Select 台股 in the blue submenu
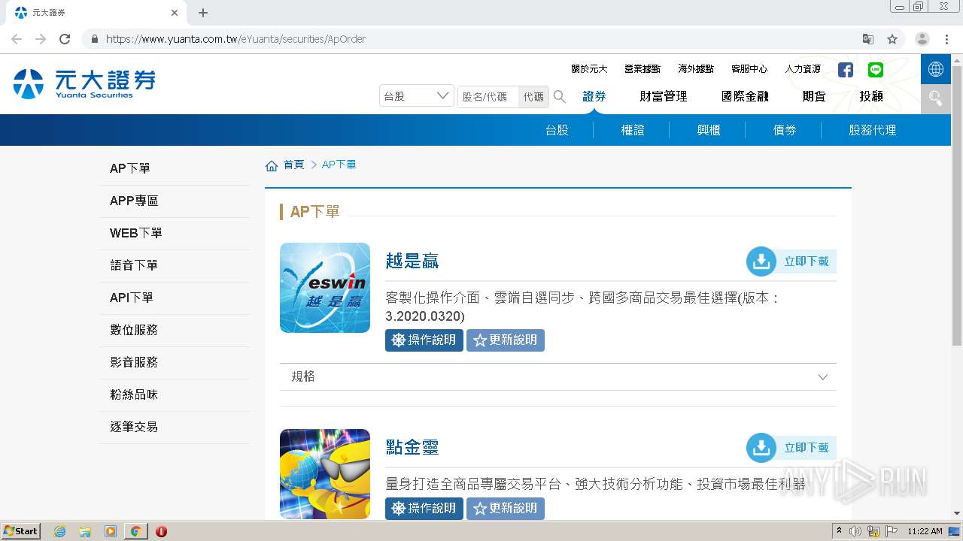Viewport: 963px width, 541px height. click(557, 130)
